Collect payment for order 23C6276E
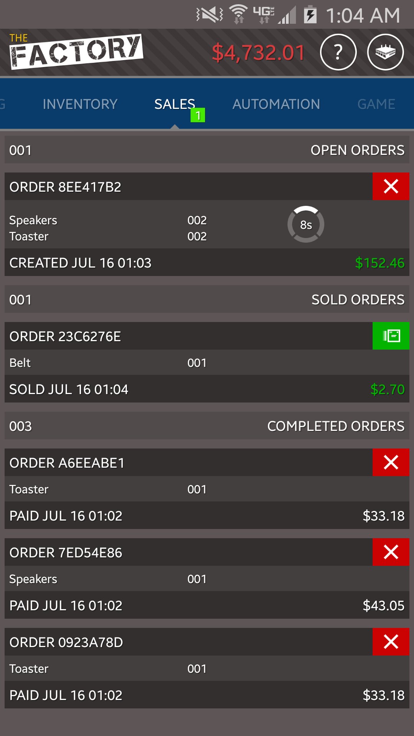 (x=391, y=336)
